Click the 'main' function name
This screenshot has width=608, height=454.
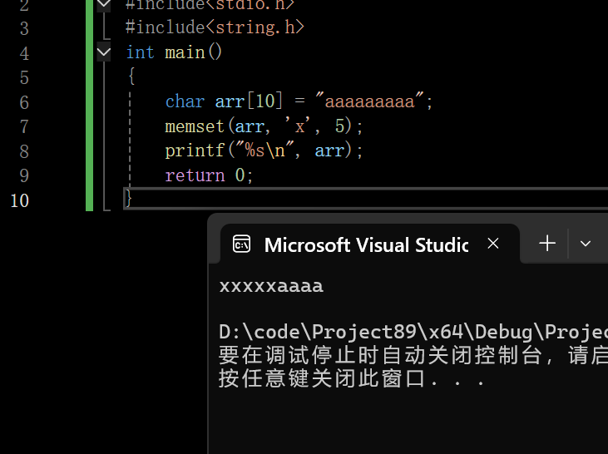click(x=185, y=52)
